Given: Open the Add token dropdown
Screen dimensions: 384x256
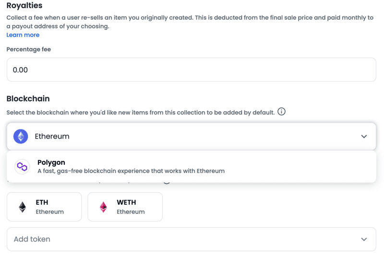Looking at the screenshot, I should point(191,239).
